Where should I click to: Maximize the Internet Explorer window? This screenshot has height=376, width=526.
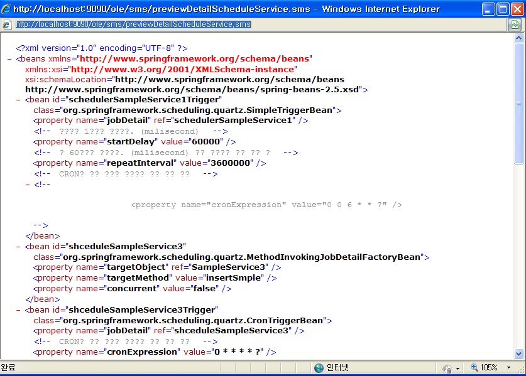point(502,9)
